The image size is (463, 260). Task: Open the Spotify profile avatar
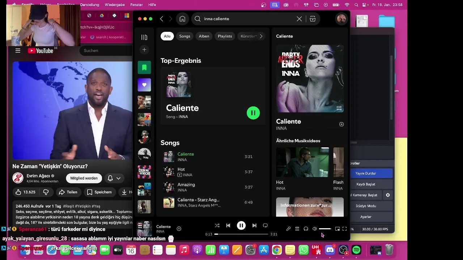tap(341, 19)
